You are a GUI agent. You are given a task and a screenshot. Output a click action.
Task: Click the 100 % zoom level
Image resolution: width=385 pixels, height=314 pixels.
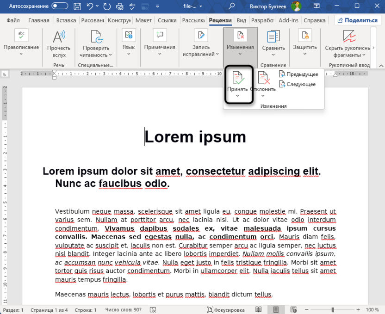[372, 310]
